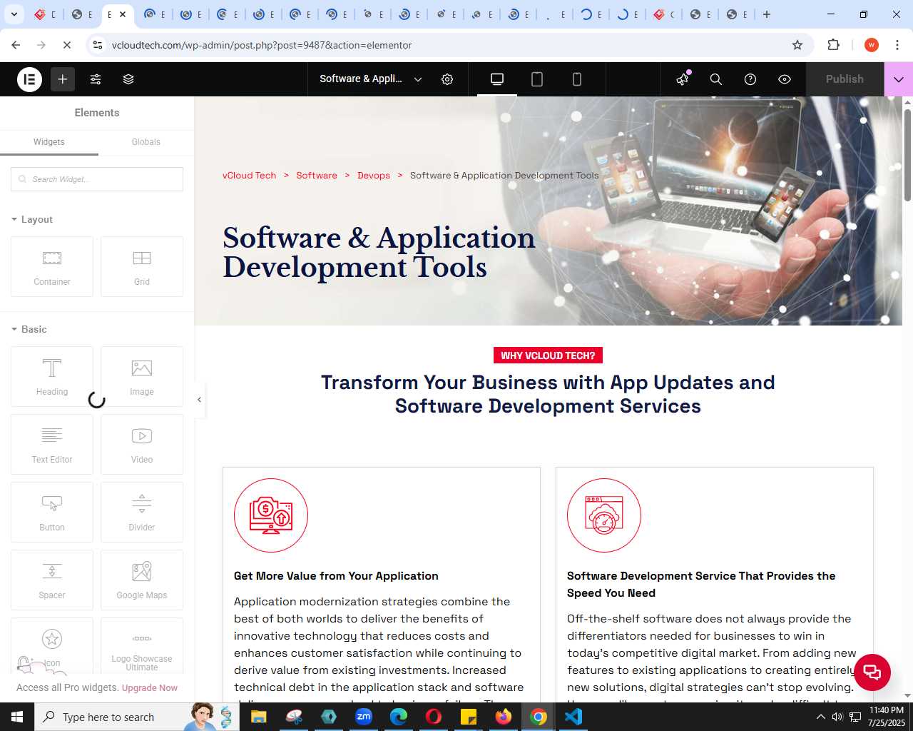
Task: Select the Container widget
Action: [52, 266]
